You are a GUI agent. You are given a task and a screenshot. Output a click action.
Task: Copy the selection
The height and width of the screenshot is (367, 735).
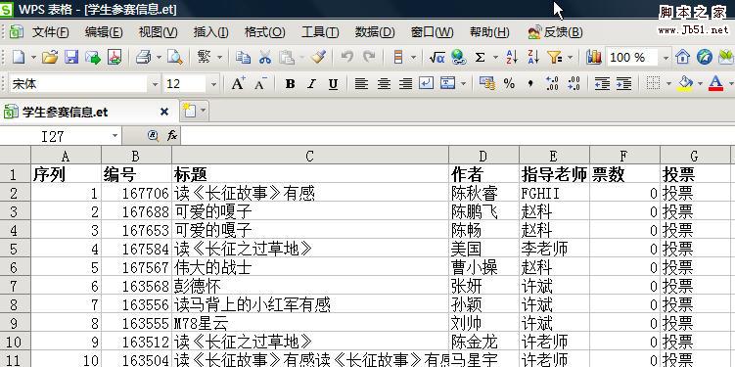[x=243, y=57]
